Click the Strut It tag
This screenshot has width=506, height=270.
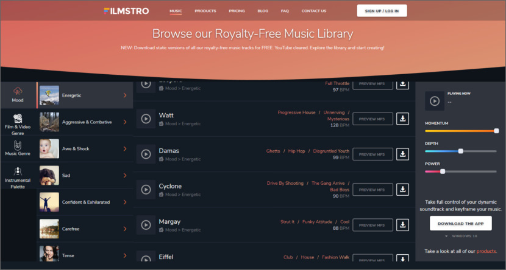(x=287, y=222)
